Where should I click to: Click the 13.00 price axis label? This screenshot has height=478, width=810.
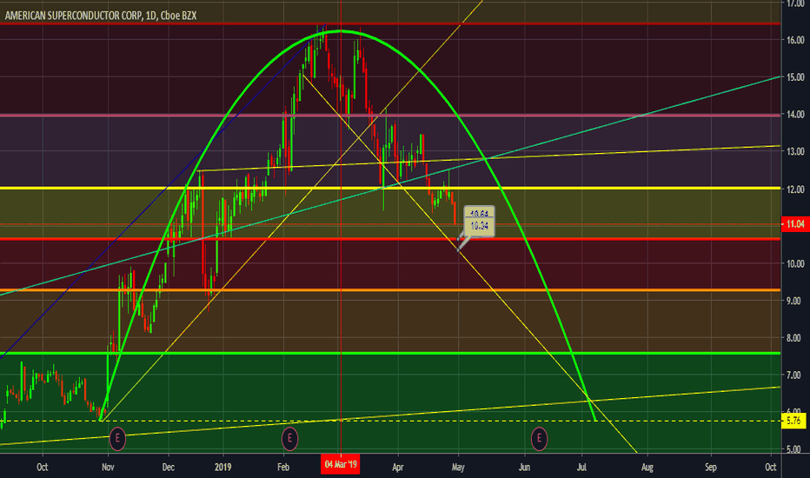pos(795,151)
